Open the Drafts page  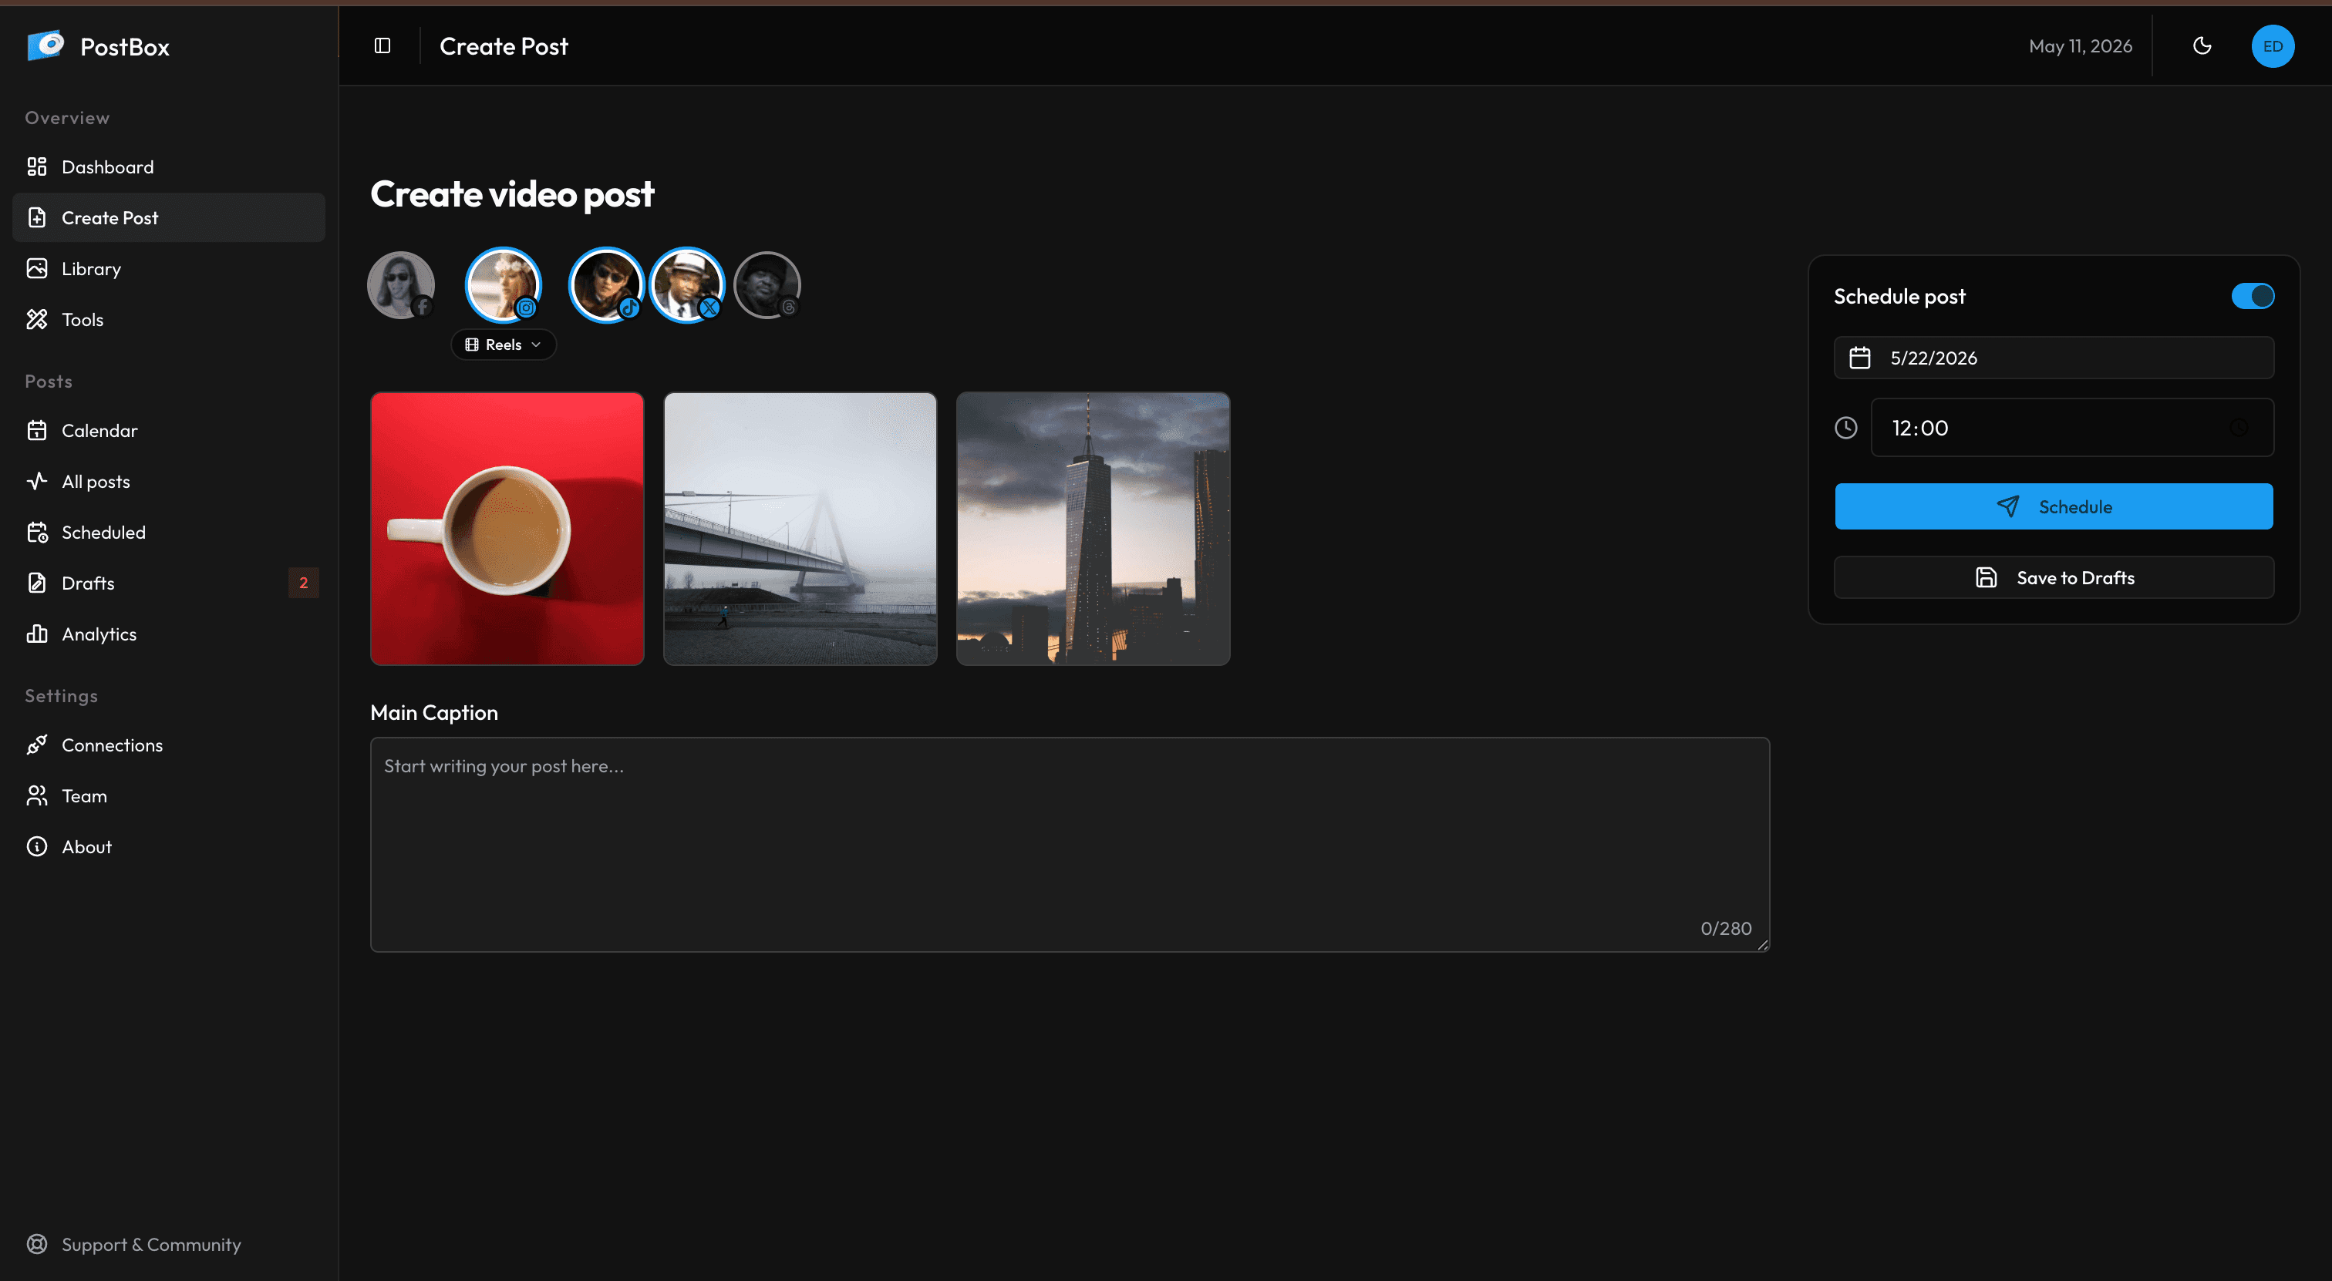168,583
